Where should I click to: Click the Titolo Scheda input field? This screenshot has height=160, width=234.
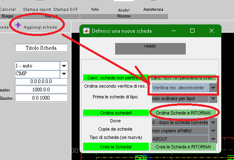[41, 48]
